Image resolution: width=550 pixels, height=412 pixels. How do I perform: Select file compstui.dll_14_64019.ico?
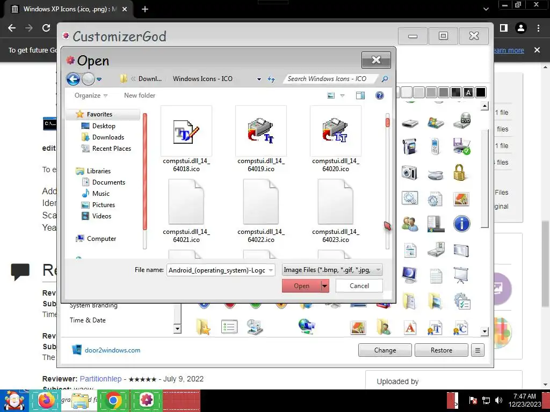coord(261,139)
